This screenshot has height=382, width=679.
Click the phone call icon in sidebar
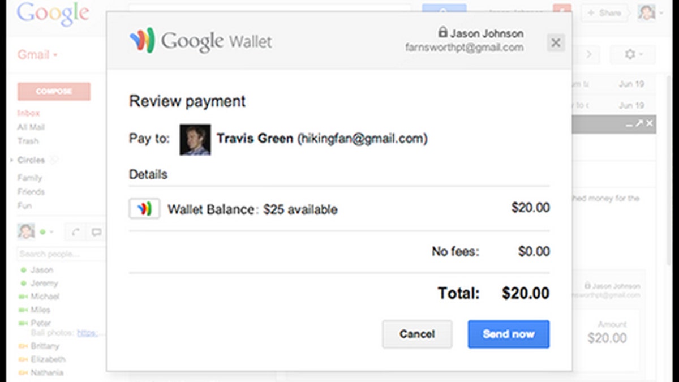click(x=75, y=232)
